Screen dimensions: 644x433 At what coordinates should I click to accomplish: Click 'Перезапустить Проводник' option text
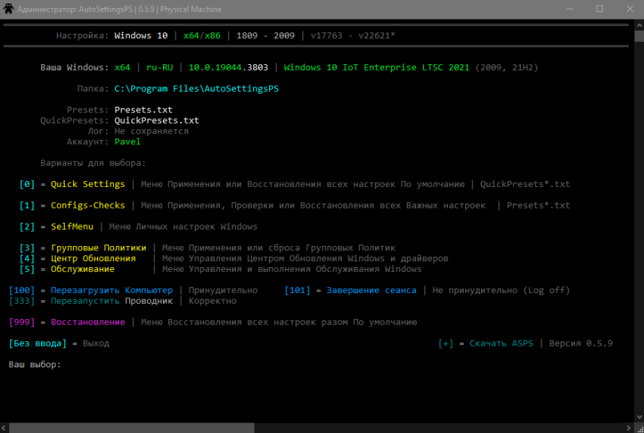(112, 301)
